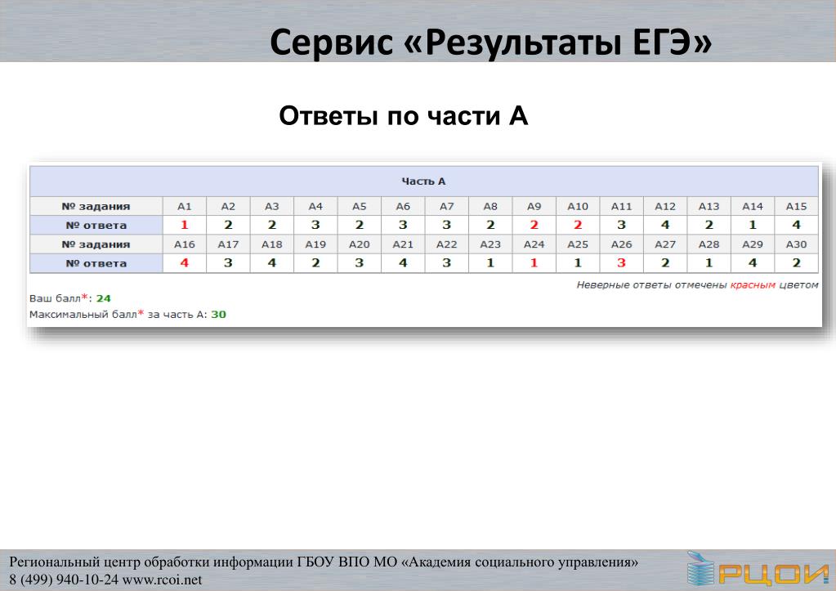Select the A8 task number cell
Viewport: 836px width, 591px height.
tap(490, 207)
